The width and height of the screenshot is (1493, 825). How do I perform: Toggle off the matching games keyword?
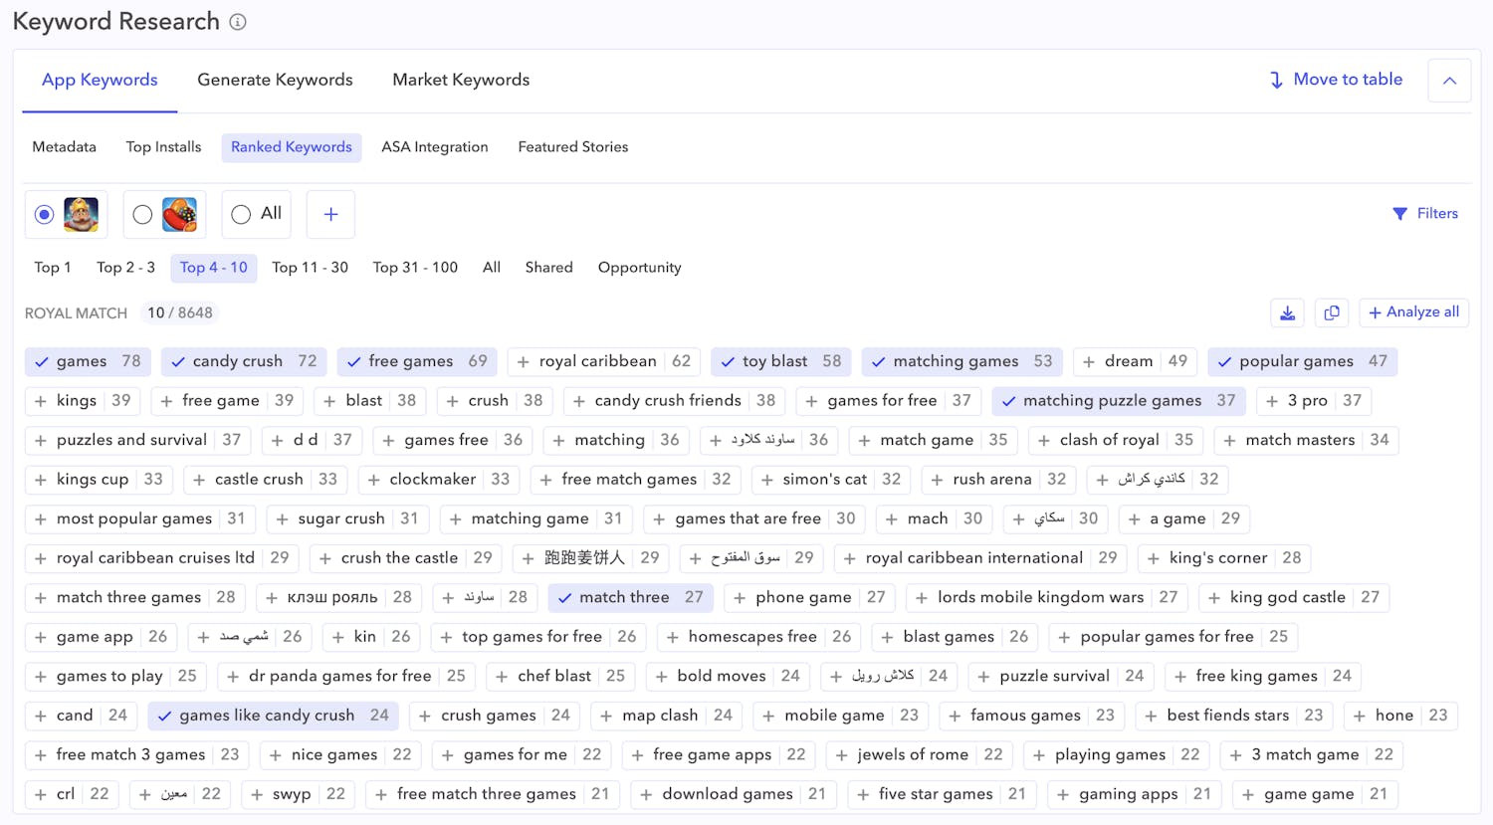pos(880,361)
